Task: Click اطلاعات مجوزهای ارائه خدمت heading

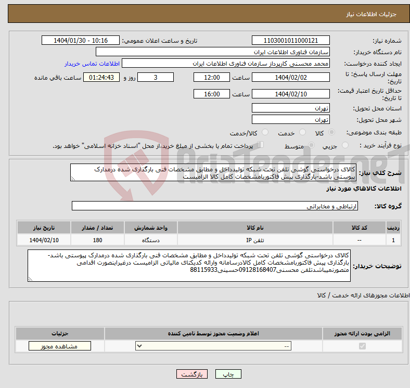Action: click(x=364, y=295)
